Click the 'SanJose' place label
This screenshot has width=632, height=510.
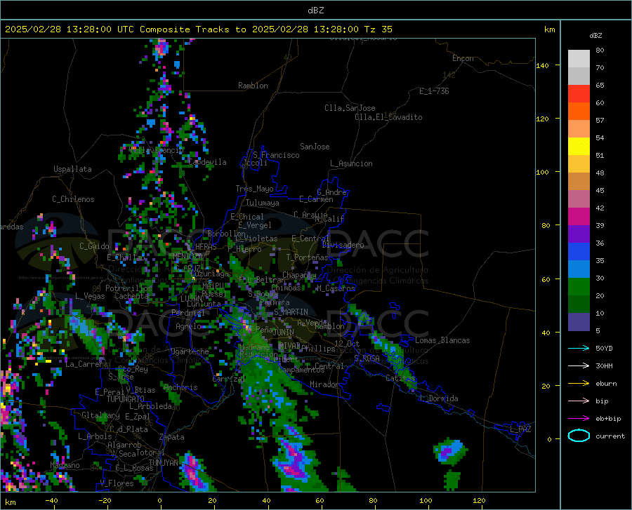coord(315,147)
